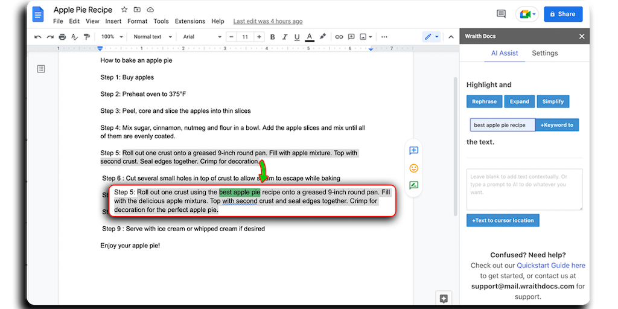Open the document outline icon

point(41,69)
